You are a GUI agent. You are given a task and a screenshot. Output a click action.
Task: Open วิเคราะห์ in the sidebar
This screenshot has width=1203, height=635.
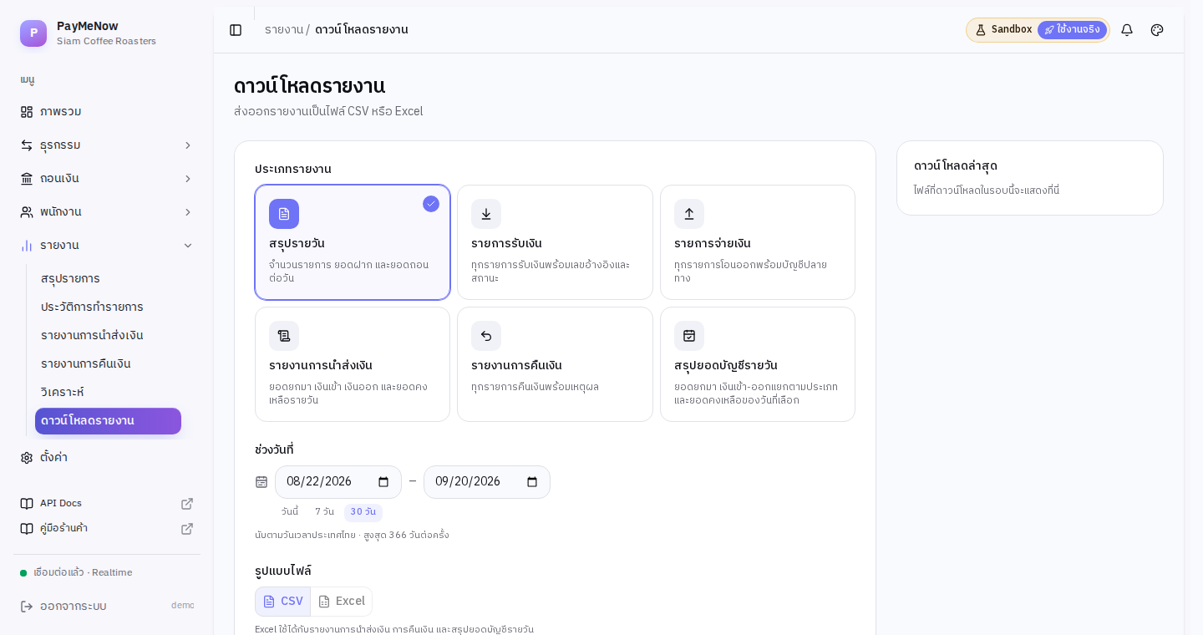click(x=108, y=393)
